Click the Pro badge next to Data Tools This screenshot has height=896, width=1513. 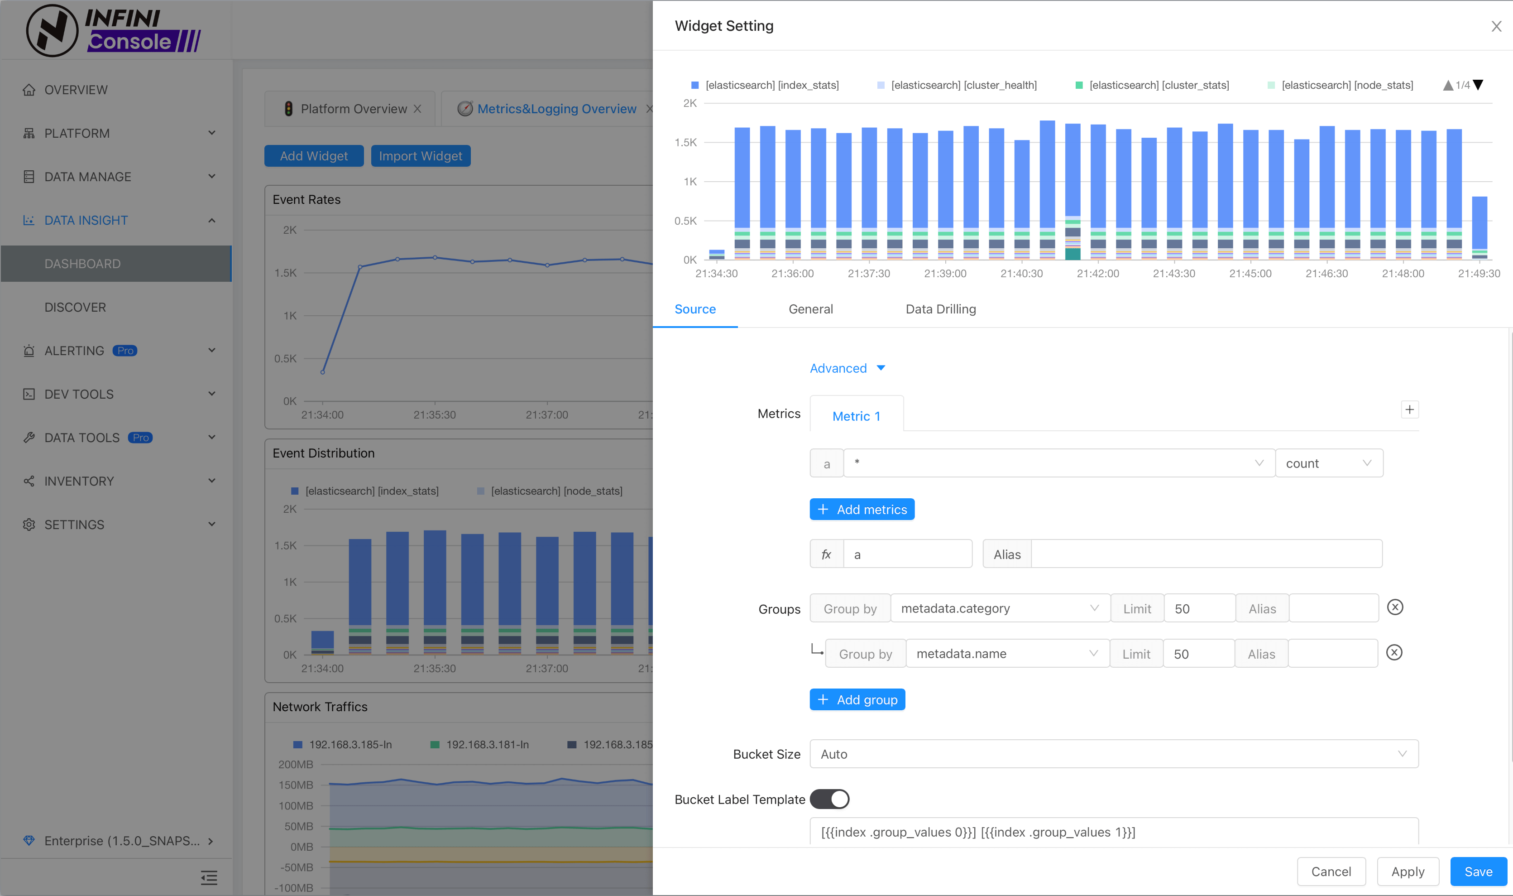(x=140, y=438)
